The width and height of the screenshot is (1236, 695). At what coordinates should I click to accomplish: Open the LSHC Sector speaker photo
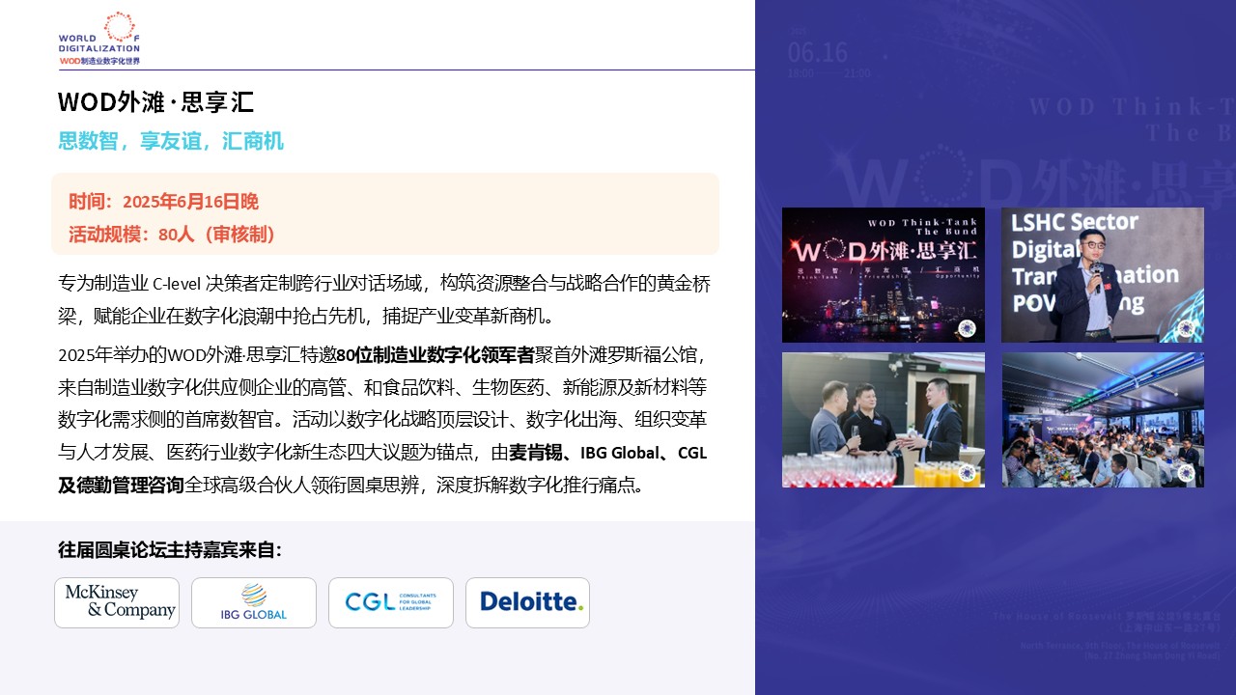[1102, 275]
